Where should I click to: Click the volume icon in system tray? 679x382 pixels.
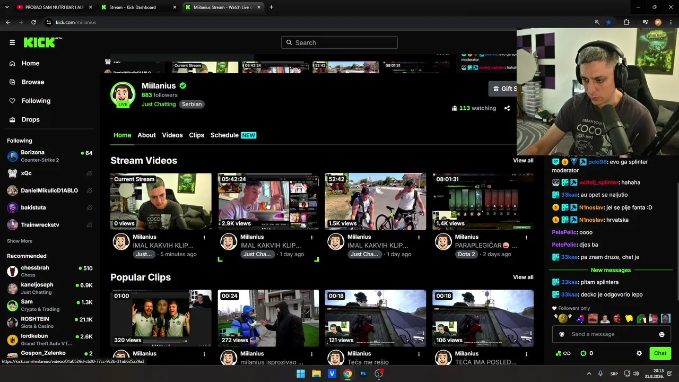pos(636,374)
